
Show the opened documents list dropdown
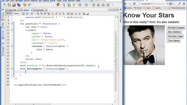pos(114,10)
